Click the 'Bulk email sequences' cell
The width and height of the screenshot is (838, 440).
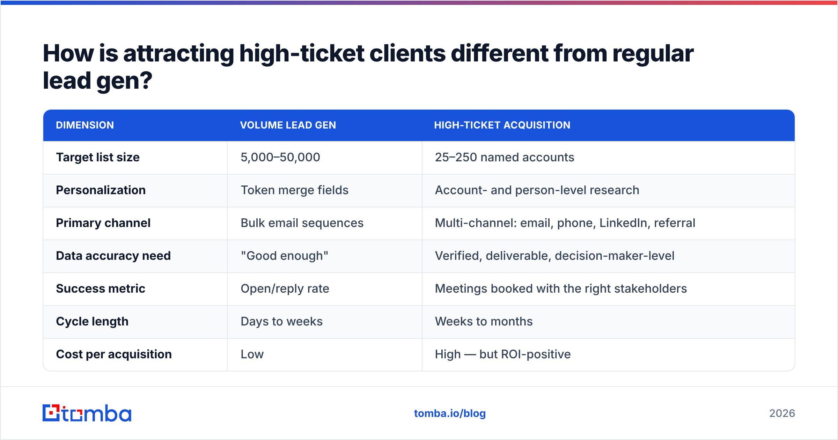pos(302,223)
